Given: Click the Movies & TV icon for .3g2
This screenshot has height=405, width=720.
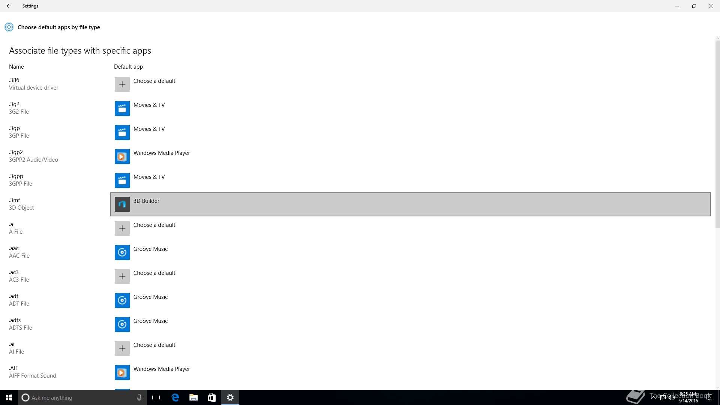Looking at the screenshot, I should [122, 108].
